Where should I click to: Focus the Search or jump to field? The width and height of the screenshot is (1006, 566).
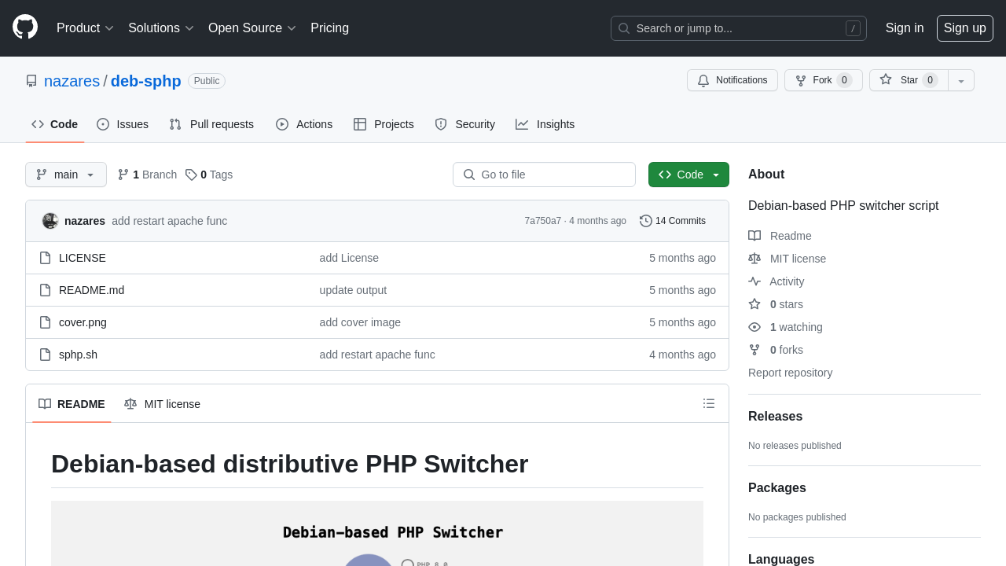click(x=738, y=28)
